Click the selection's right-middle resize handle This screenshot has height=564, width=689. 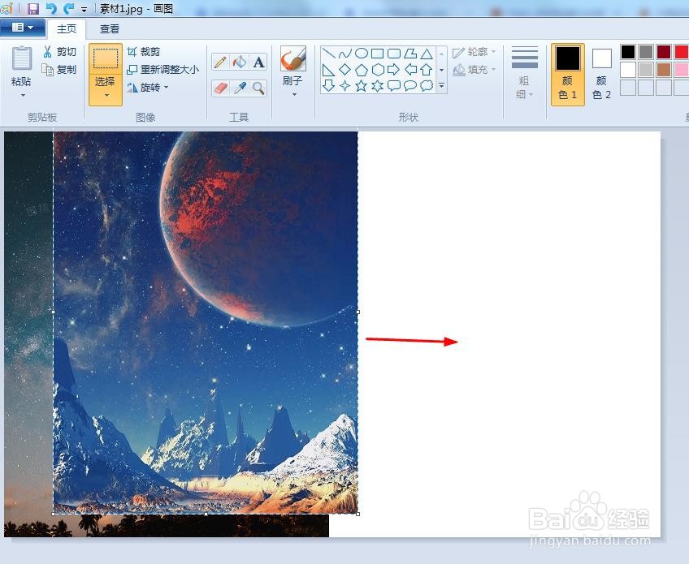(x=358, y=312)
